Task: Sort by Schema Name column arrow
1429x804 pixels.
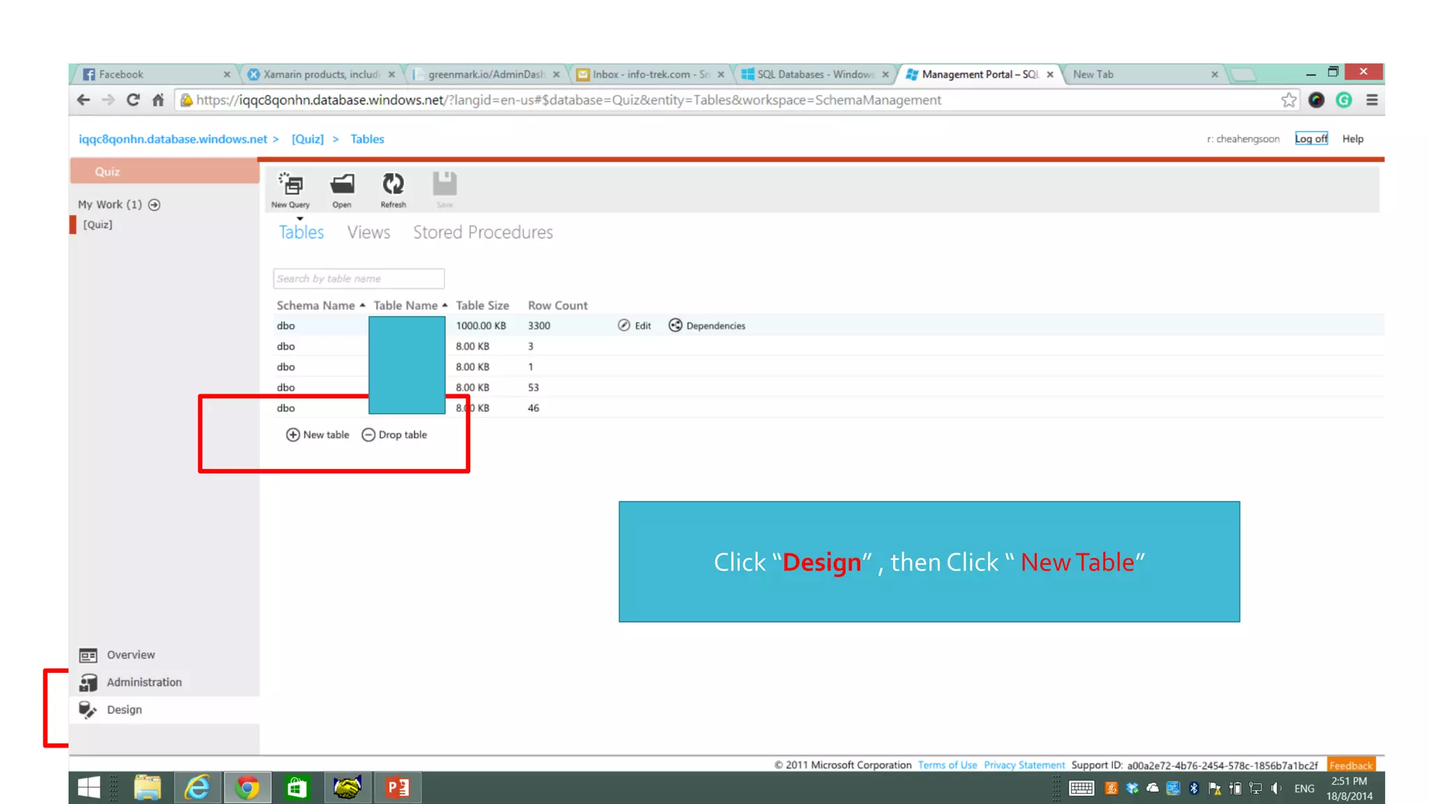Action: point(362,305)
